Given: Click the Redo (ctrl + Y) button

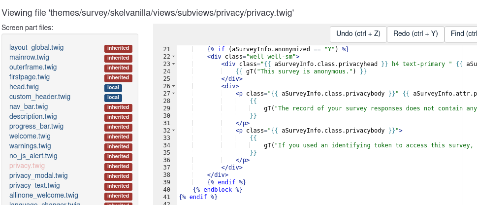Looking at the screenshot, I should click(415, 34).
